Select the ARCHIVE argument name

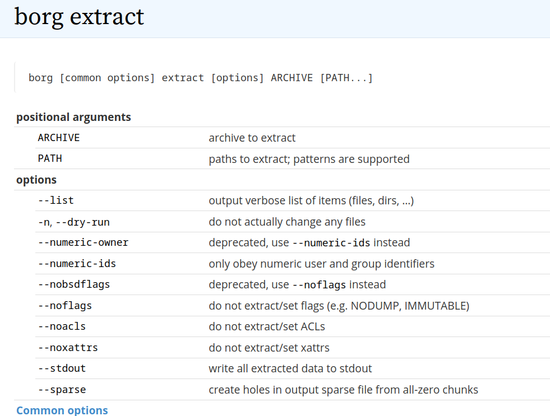(x=59, y=138)
